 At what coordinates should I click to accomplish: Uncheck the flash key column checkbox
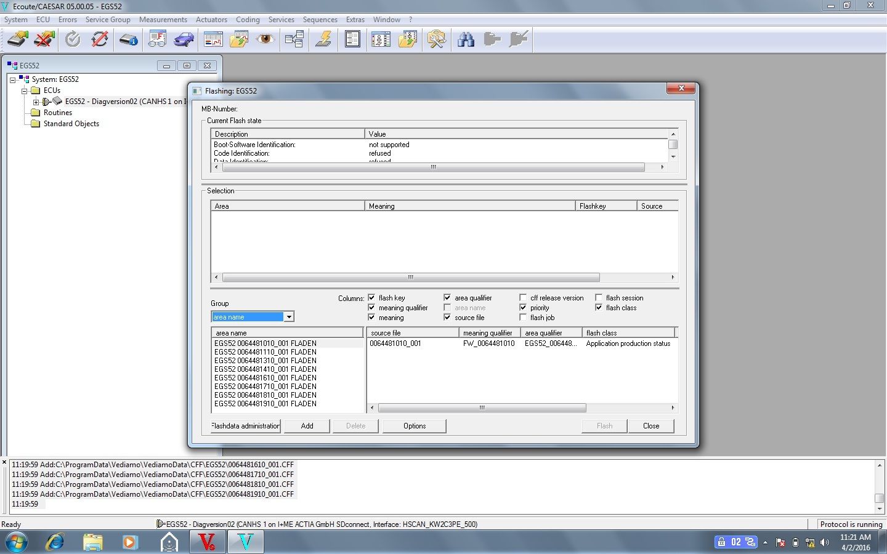[371, 298]
